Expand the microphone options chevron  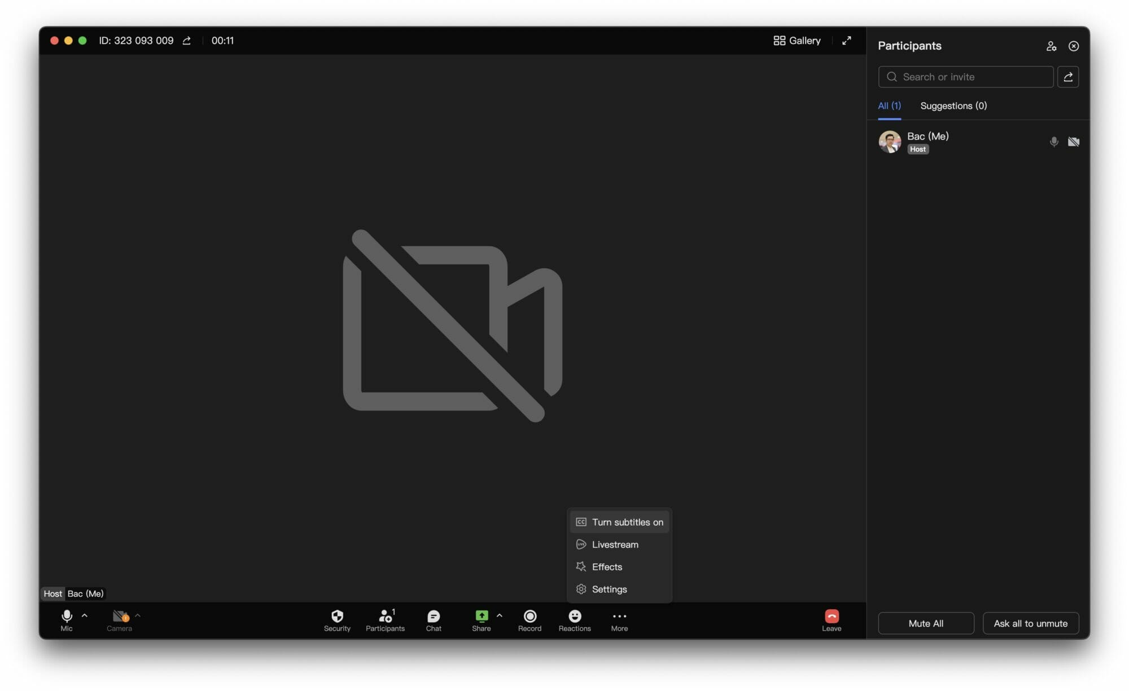pos(85,615)
